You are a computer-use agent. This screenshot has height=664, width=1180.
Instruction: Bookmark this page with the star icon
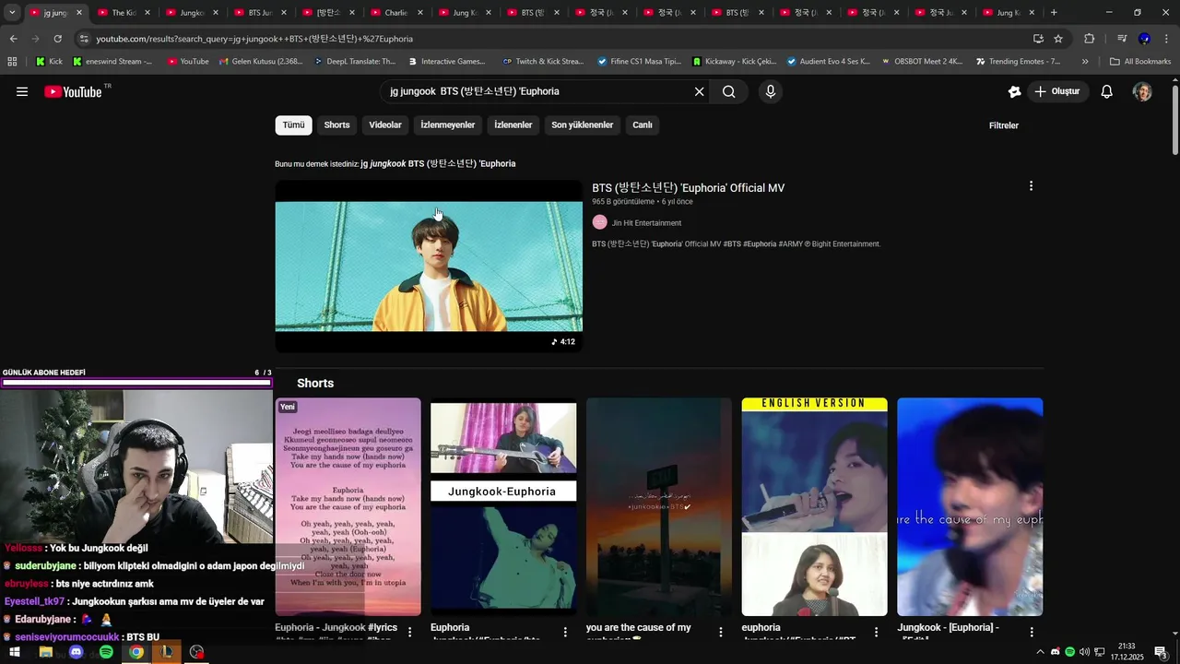[1058, 39]
